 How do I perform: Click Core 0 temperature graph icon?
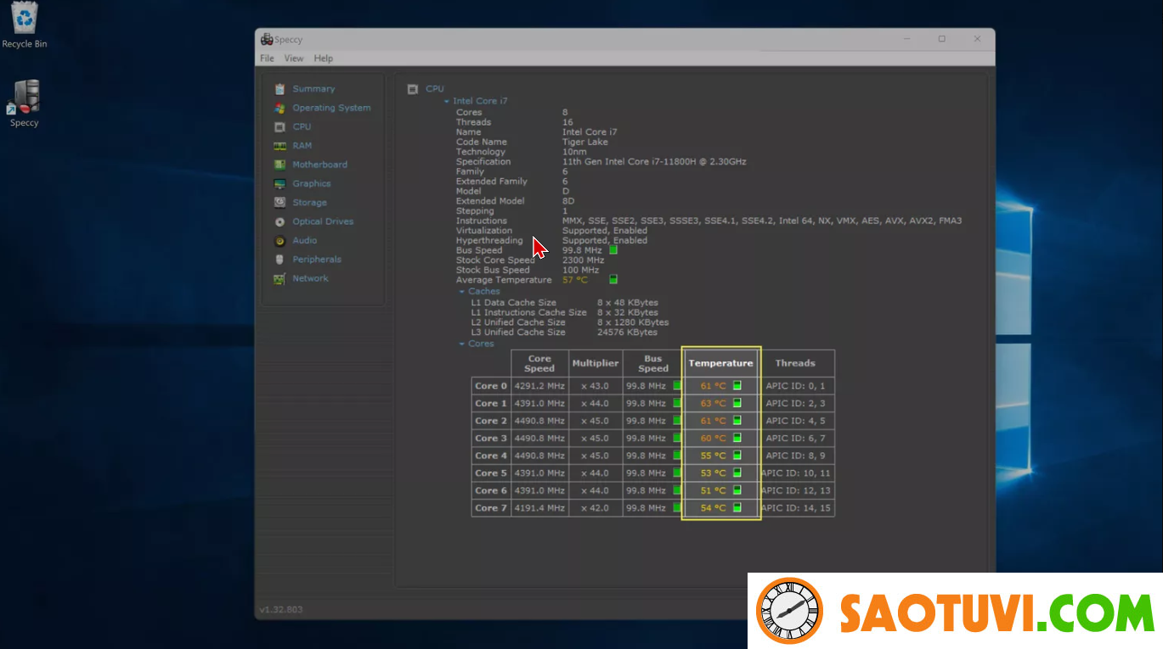pyautogui.click(x=737, y=386)
